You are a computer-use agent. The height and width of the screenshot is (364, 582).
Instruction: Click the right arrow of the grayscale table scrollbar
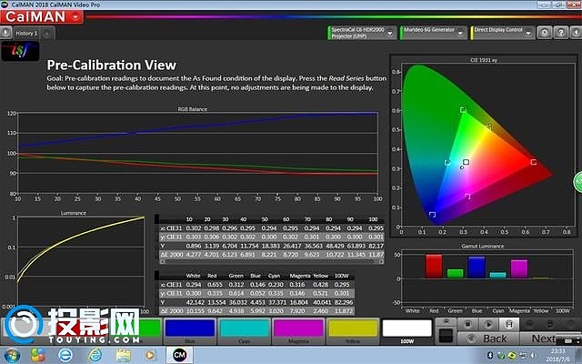[x=381, y=262]
